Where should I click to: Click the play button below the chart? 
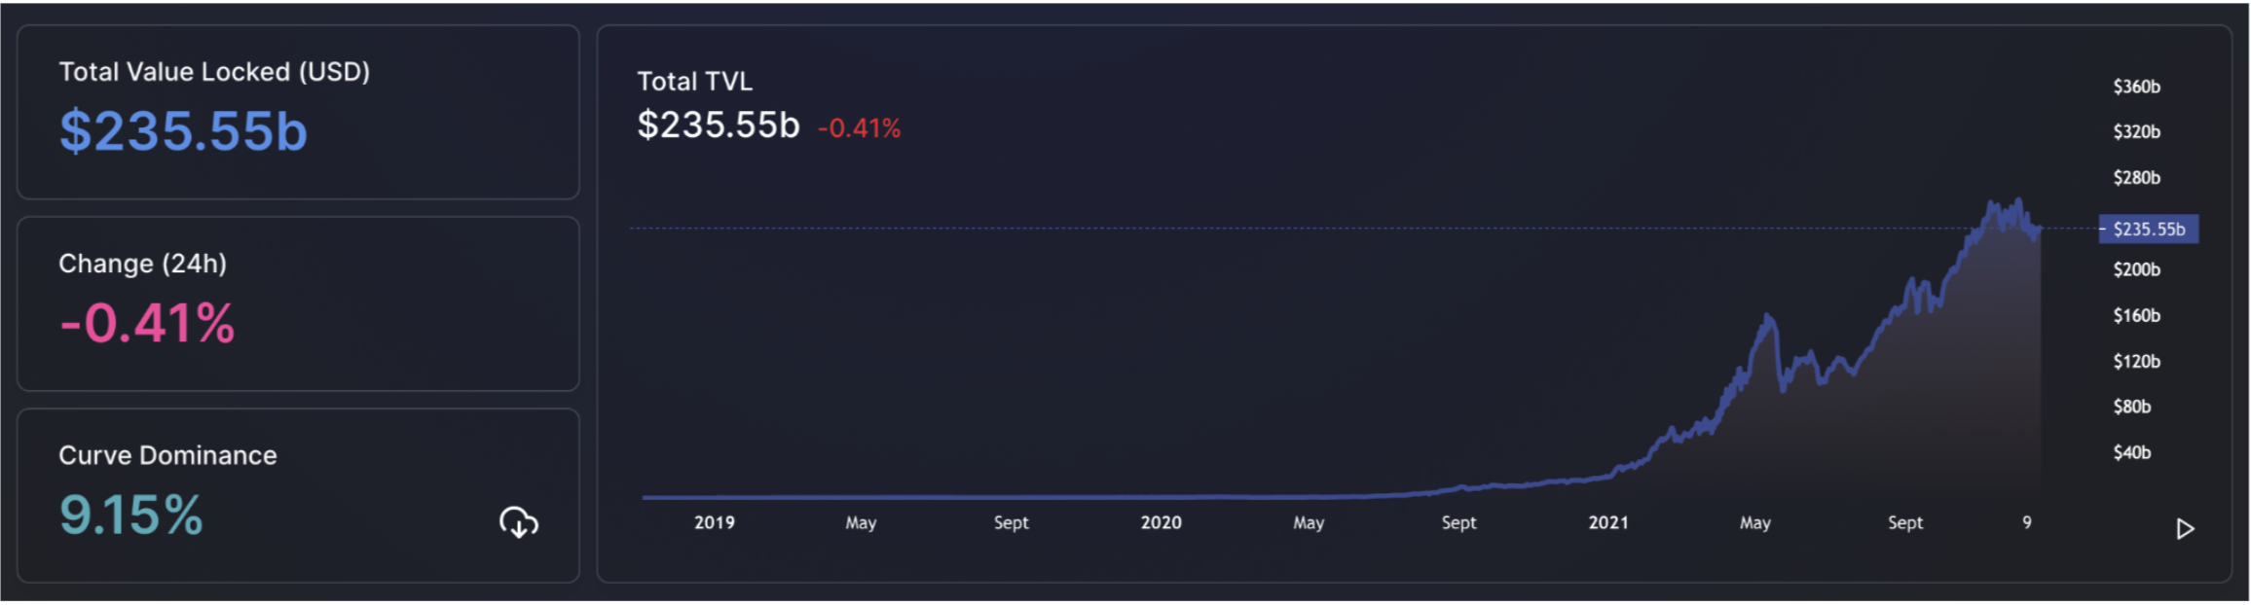[x=2185, y=528]
